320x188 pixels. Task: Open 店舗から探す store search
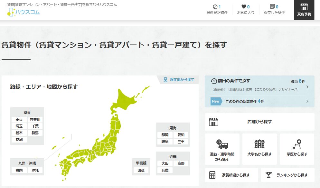259,122
